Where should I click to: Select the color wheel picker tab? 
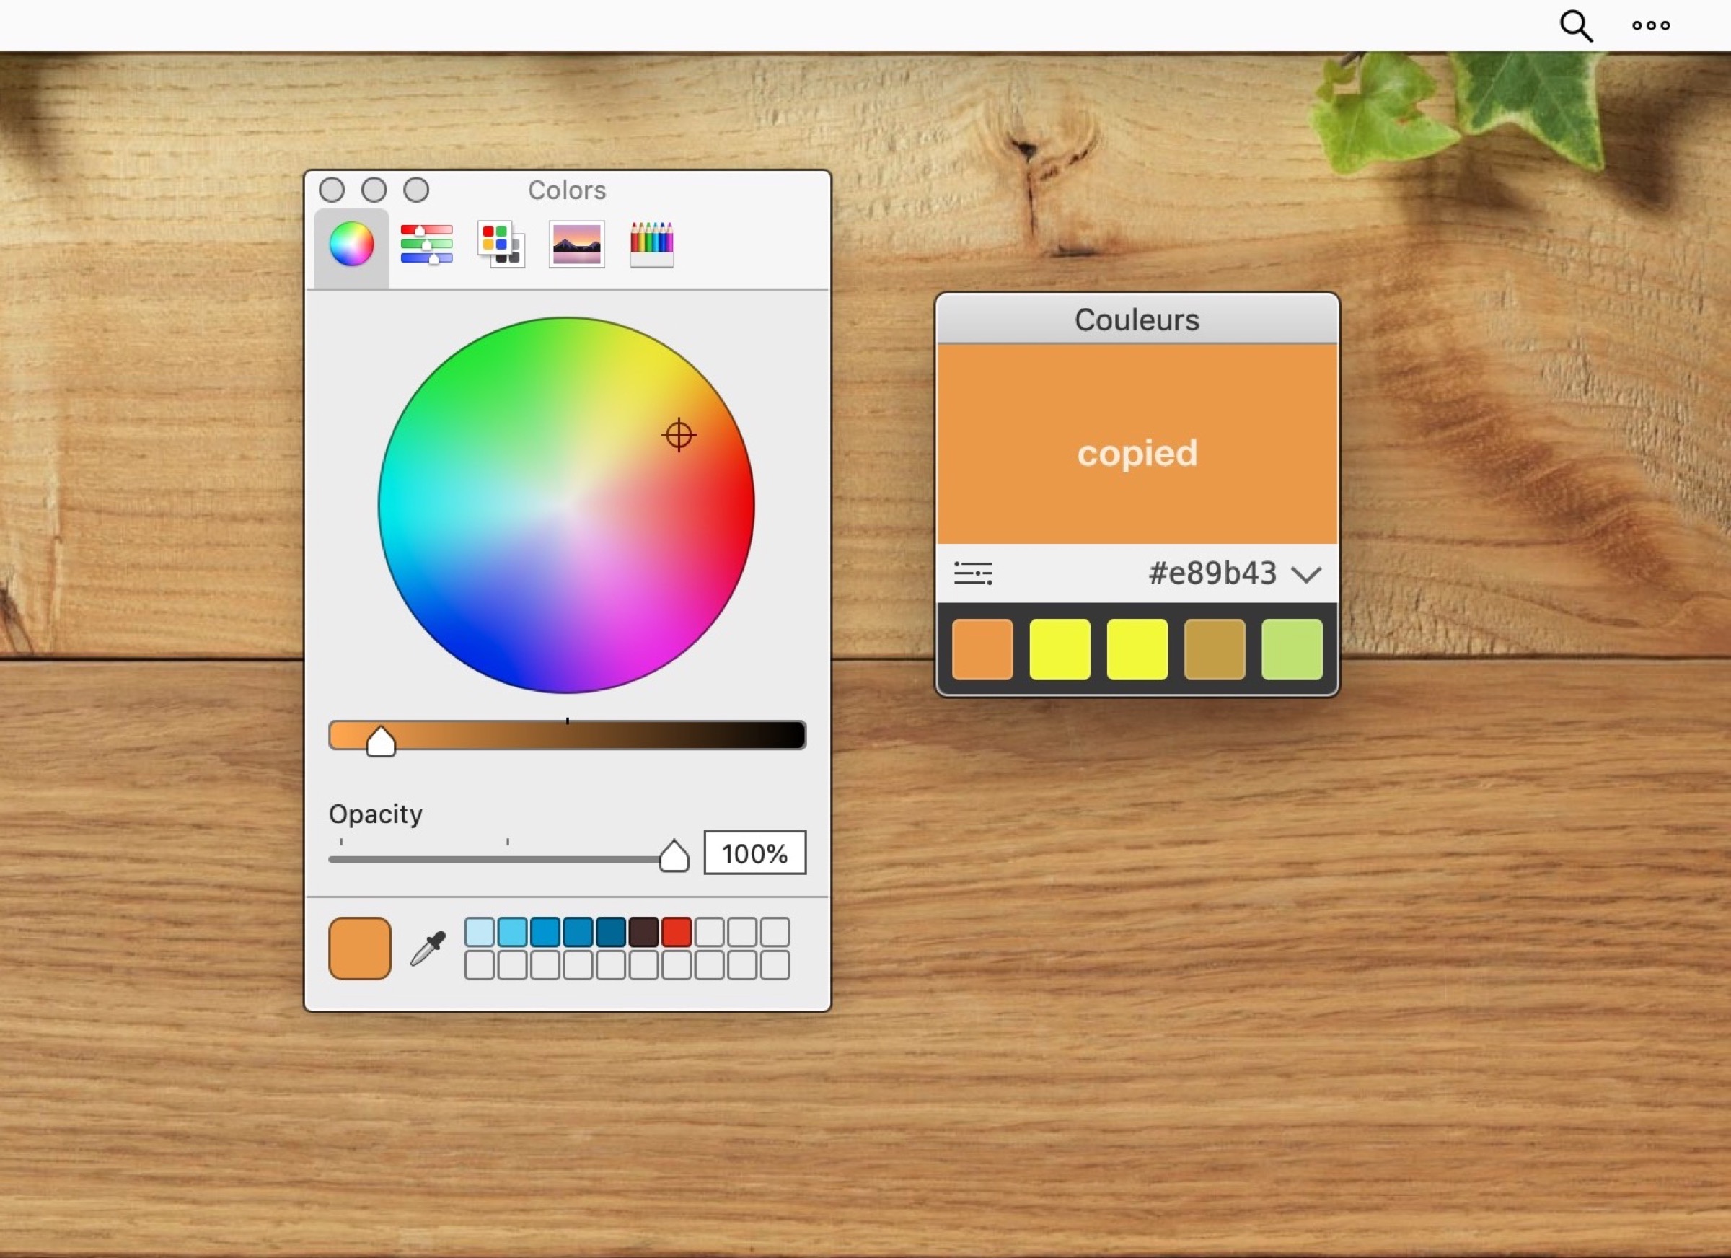(x=351, y=245)
